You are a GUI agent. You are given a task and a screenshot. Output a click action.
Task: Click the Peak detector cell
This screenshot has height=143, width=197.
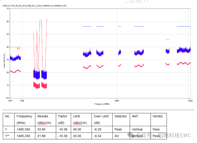[x=118, y=129]
